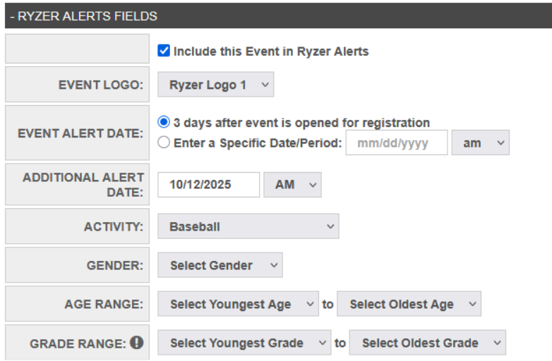This screenshot has width=552, height=361.
Task: Expand Select Oldest Grade dropdown
Action: click(427, 343)
